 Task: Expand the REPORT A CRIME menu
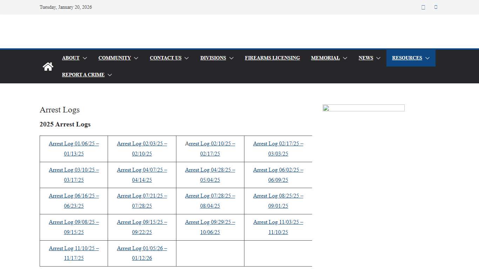click(x=83, y=75)
